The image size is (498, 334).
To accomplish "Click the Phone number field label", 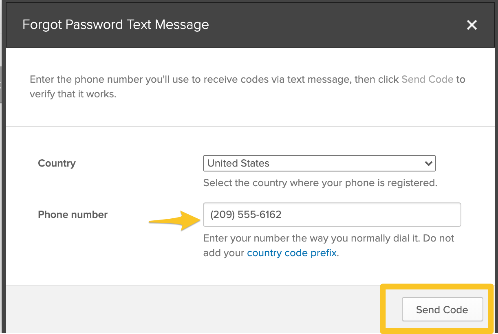I will point(73,215).
